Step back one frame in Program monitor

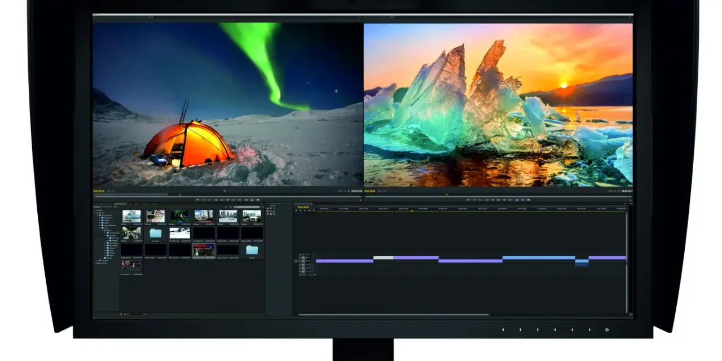pyautogui.click(x=492, y=200)
